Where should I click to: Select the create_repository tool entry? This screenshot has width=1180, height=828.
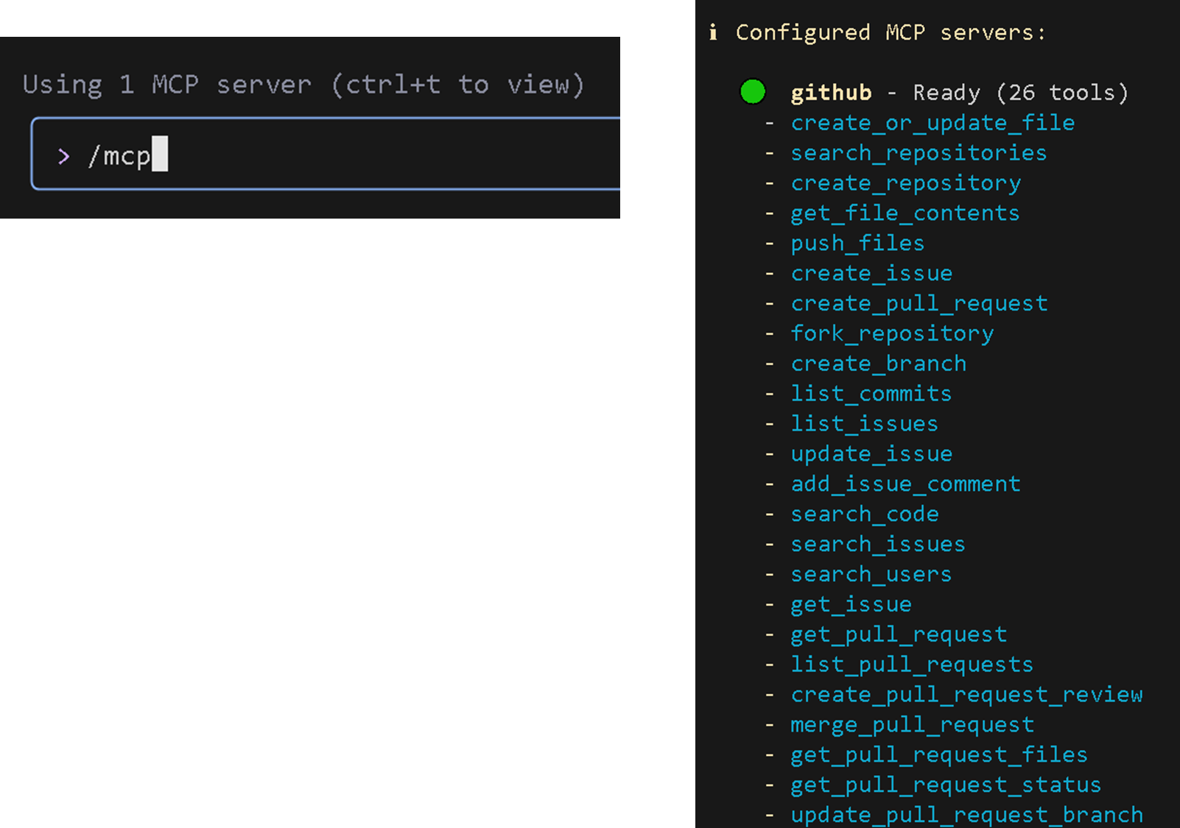point(906,183)
